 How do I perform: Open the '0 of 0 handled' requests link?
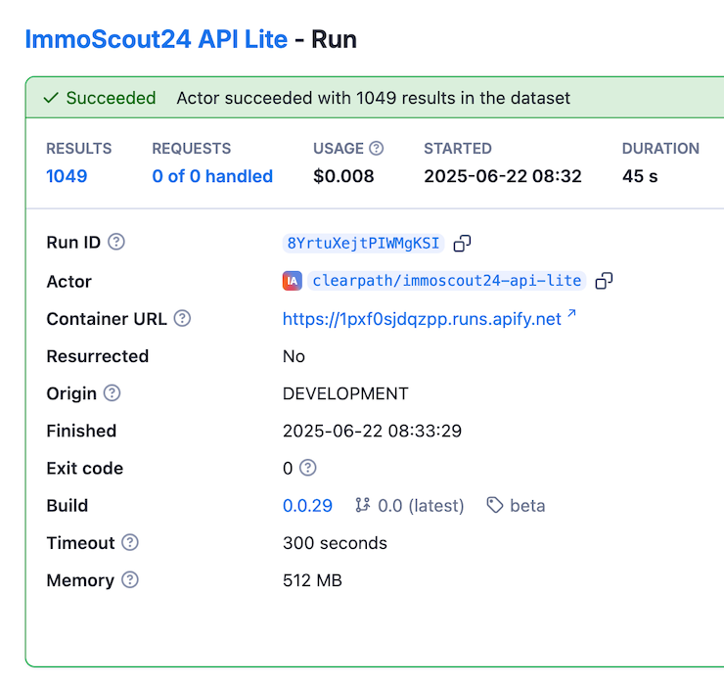point(212,176)
